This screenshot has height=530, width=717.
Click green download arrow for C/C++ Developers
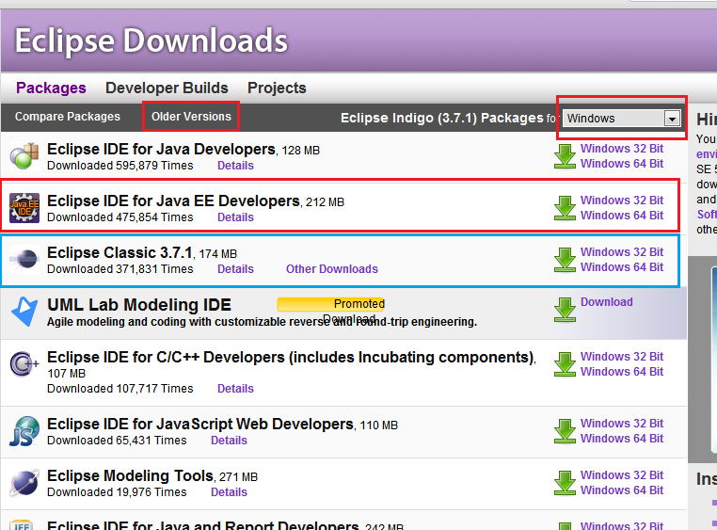[565, 364]
